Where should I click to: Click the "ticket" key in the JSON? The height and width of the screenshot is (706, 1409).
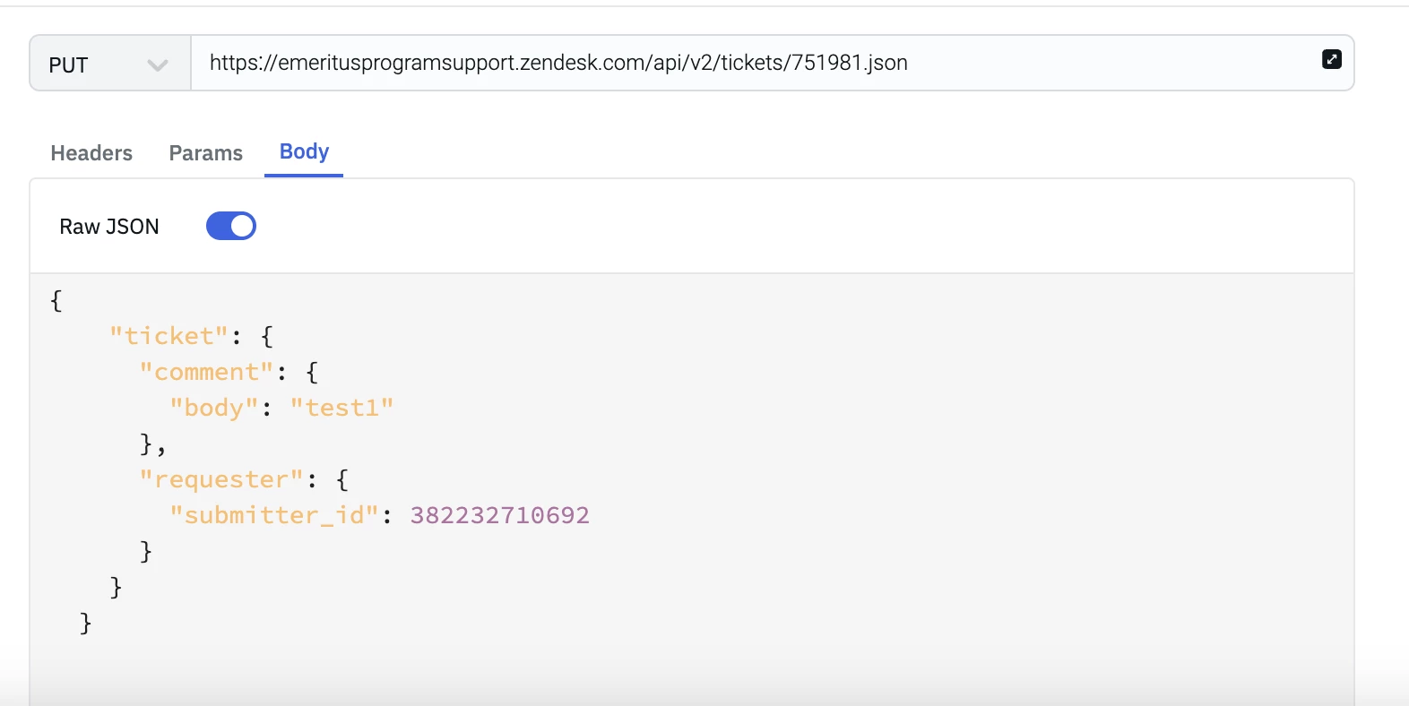(x=169, y=336)
